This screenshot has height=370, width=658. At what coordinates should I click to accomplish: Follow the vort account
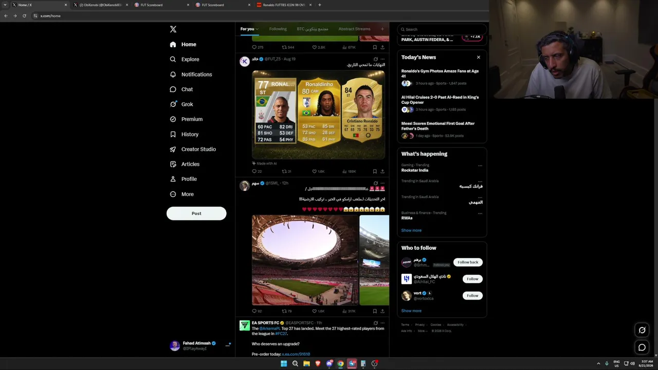472,295
